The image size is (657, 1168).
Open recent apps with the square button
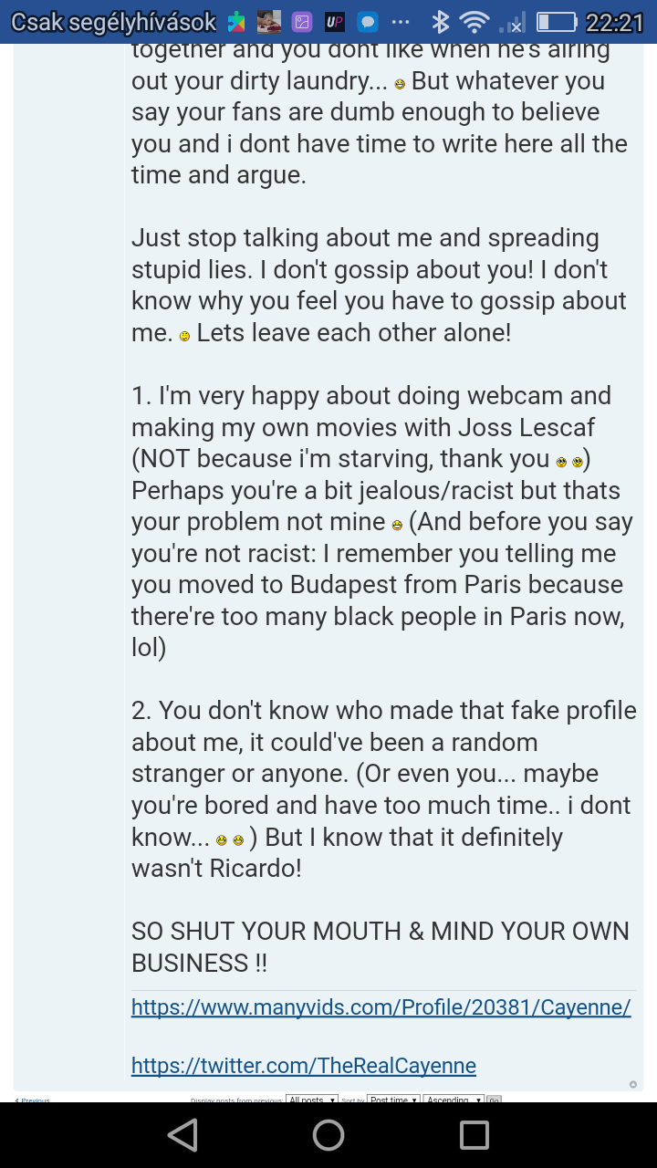click(x=474, y=1134)
